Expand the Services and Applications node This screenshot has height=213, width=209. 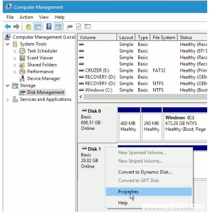click(8, 100)
